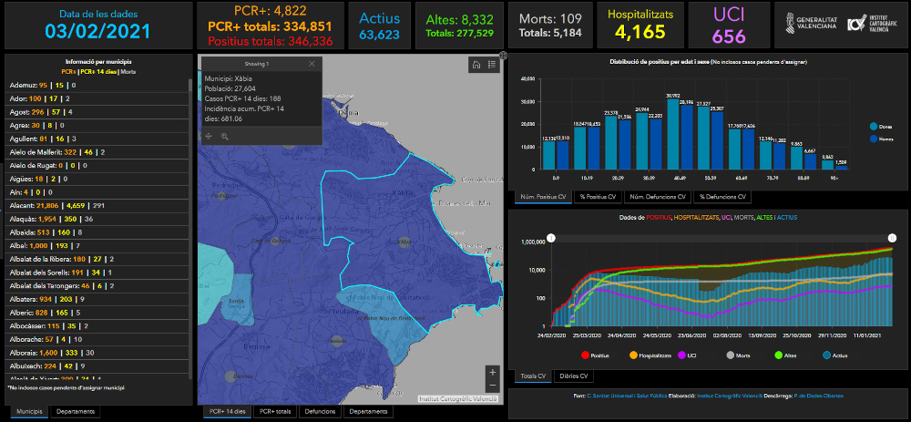Viewport: 911px width, 422px height.
Task: Open the Diàries CV chart tab
Action: (575, 376)
